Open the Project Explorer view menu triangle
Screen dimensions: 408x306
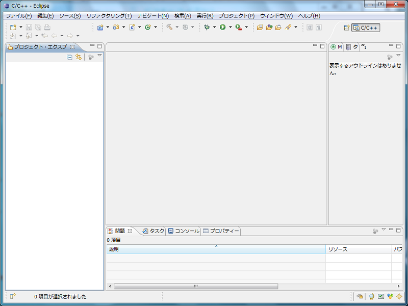(99, 56)
